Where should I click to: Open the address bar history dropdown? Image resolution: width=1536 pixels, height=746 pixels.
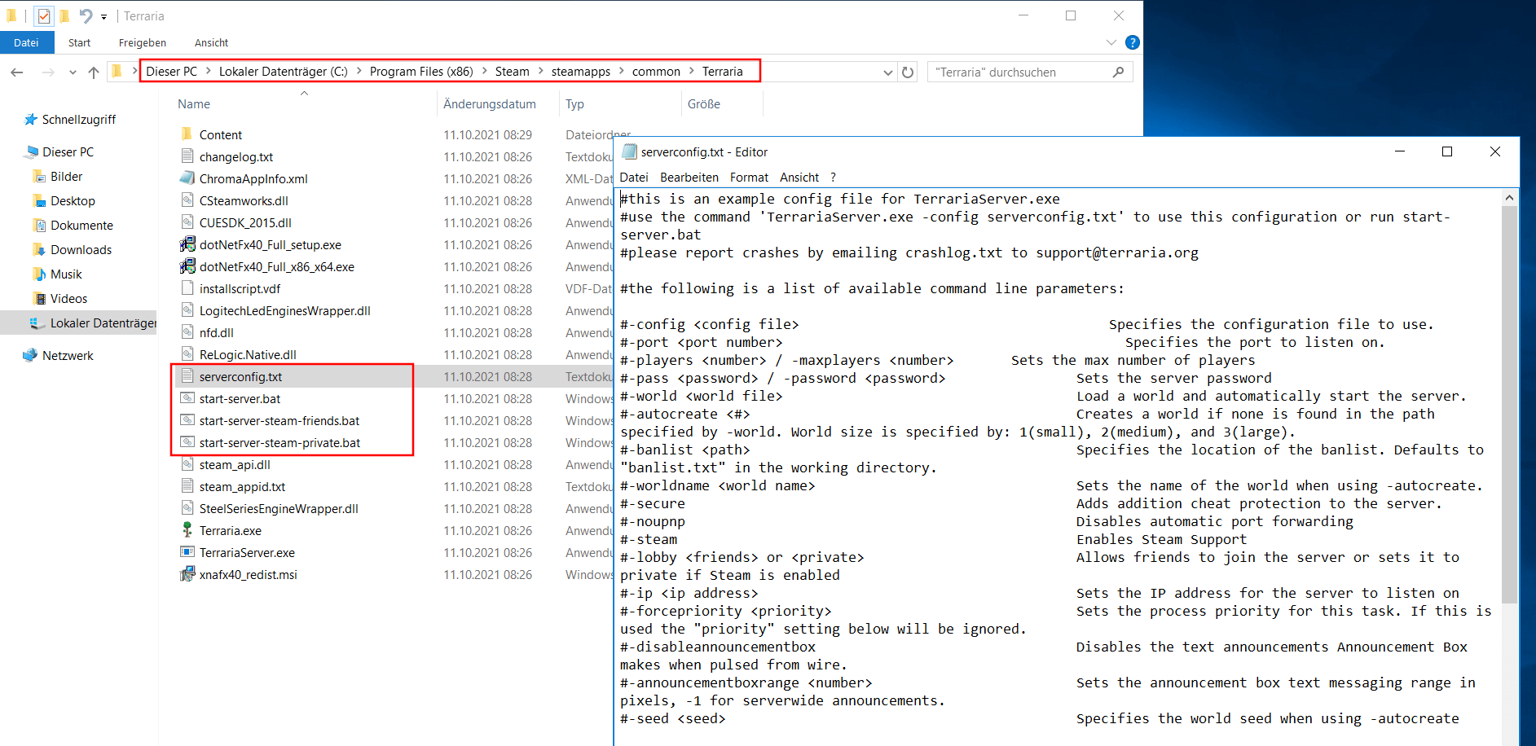click(887, 72)
